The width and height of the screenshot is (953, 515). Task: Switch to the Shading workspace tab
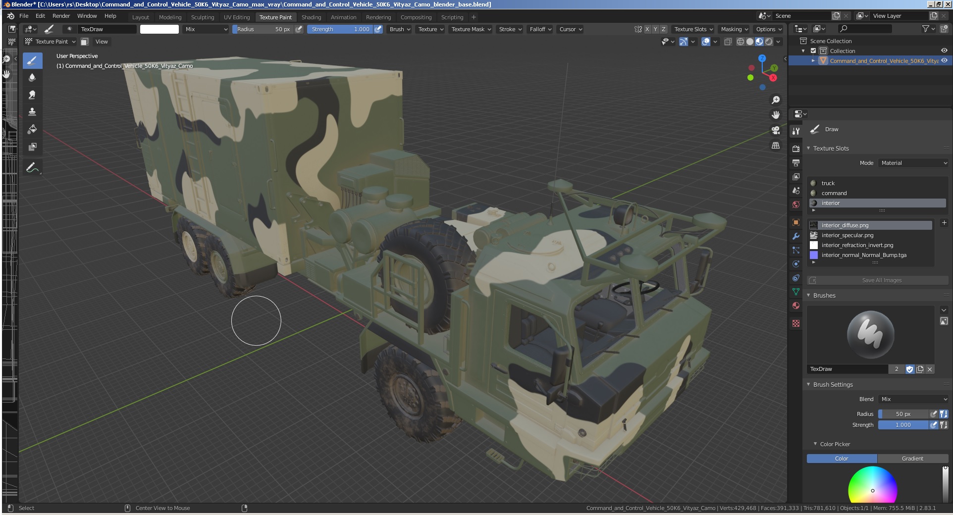[x=311, y=17]
